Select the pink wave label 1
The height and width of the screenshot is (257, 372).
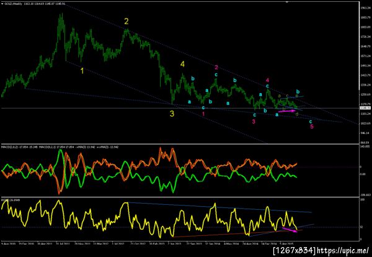click(203, 114)
